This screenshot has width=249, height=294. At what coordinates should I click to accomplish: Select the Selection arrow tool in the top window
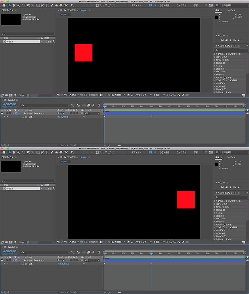point(9,5)
